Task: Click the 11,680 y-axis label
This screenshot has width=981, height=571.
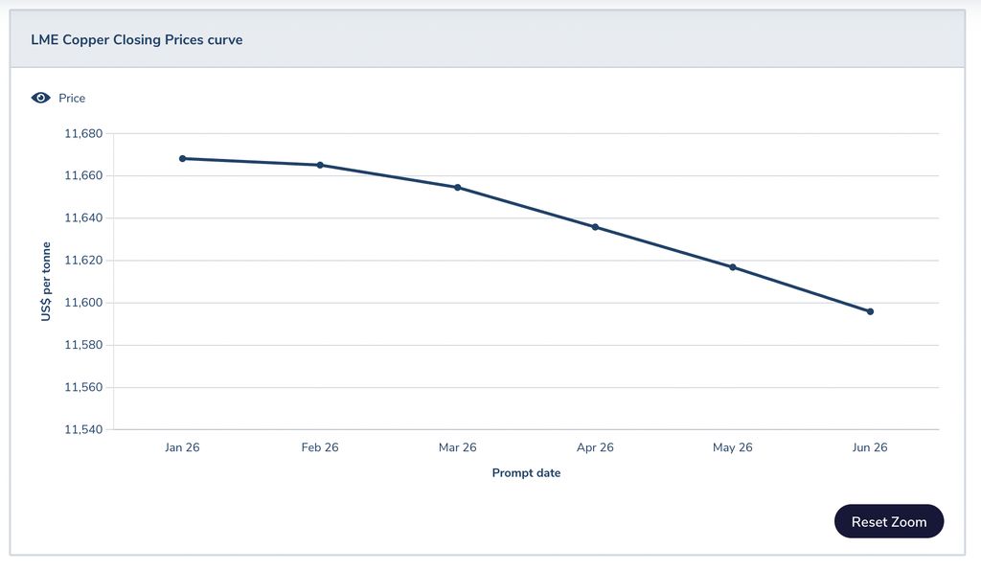Action: [x=83, y=133]
